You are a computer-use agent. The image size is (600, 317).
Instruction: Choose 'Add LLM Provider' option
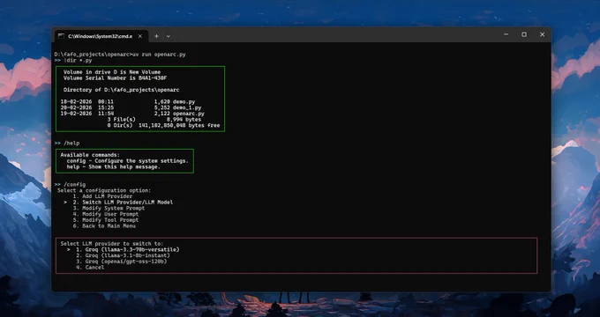pos(102,196)
